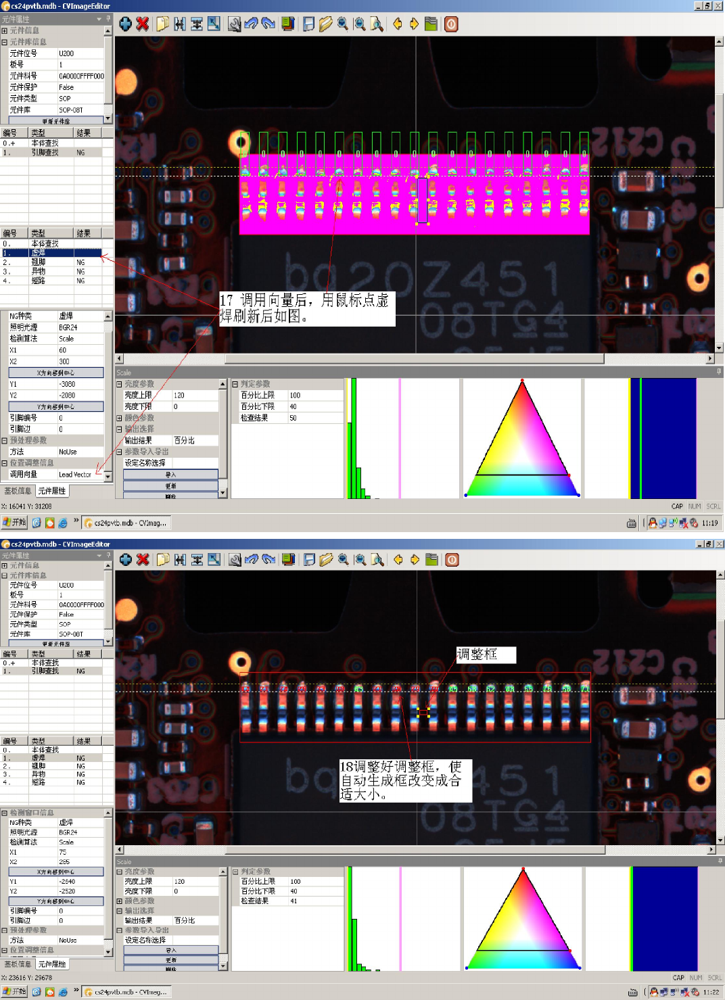This screenshot has width=725, height=1000.
Task: Expand 元件信息 section in upper window
Action: (4, 30)
